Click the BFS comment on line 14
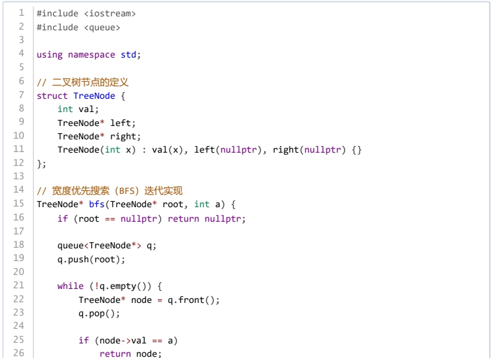This screenshot has height=358, width=493. pos(109,191)
